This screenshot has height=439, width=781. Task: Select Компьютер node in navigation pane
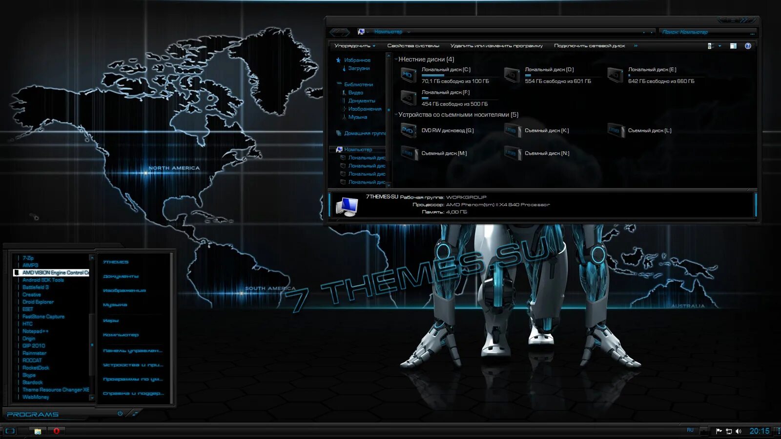click(x=358, y=150)
